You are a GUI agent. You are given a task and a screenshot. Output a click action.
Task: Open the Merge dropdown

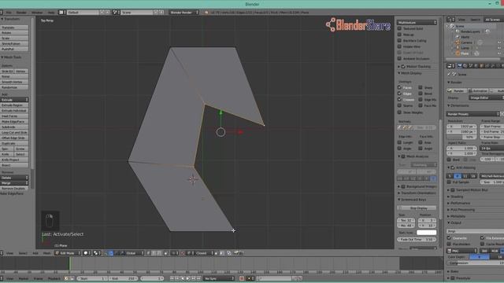(14, 183)
